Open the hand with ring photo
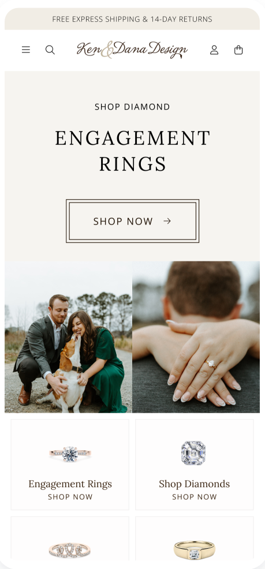Screen dimensions: 265x569 tap(196, 337)
